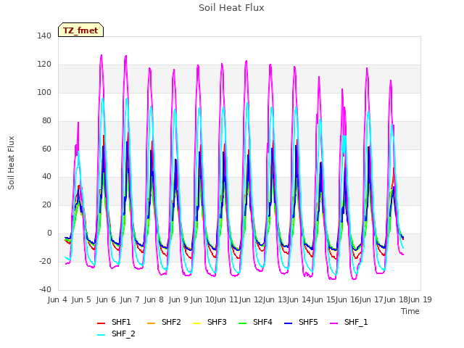Toggle SHF5 legend entry

301,322
